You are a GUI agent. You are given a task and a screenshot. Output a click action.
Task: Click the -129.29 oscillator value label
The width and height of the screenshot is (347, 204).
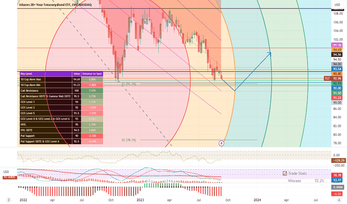pos(338,161)
